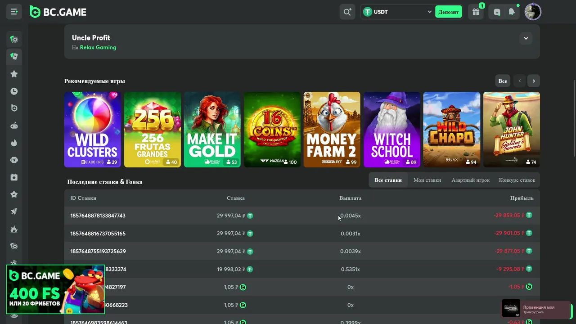Open the explosion burst sidebar icon
Screen dimensions: 576x324
pos(14,229)
